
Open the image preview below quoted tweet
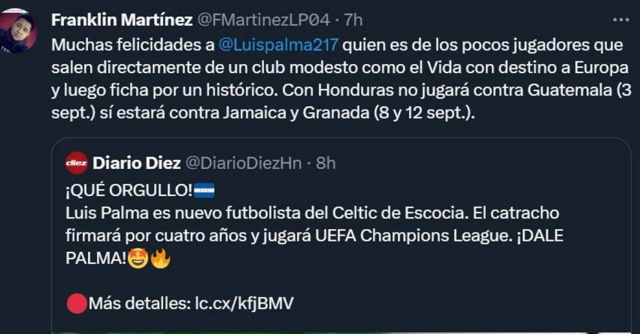click(x=340, y=331)
